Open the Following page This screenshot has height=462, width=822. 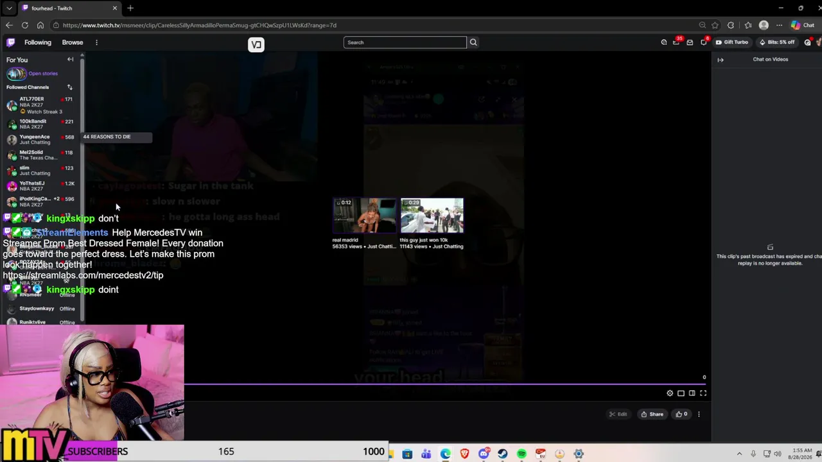pyautogui.click(x=38, y=42)
